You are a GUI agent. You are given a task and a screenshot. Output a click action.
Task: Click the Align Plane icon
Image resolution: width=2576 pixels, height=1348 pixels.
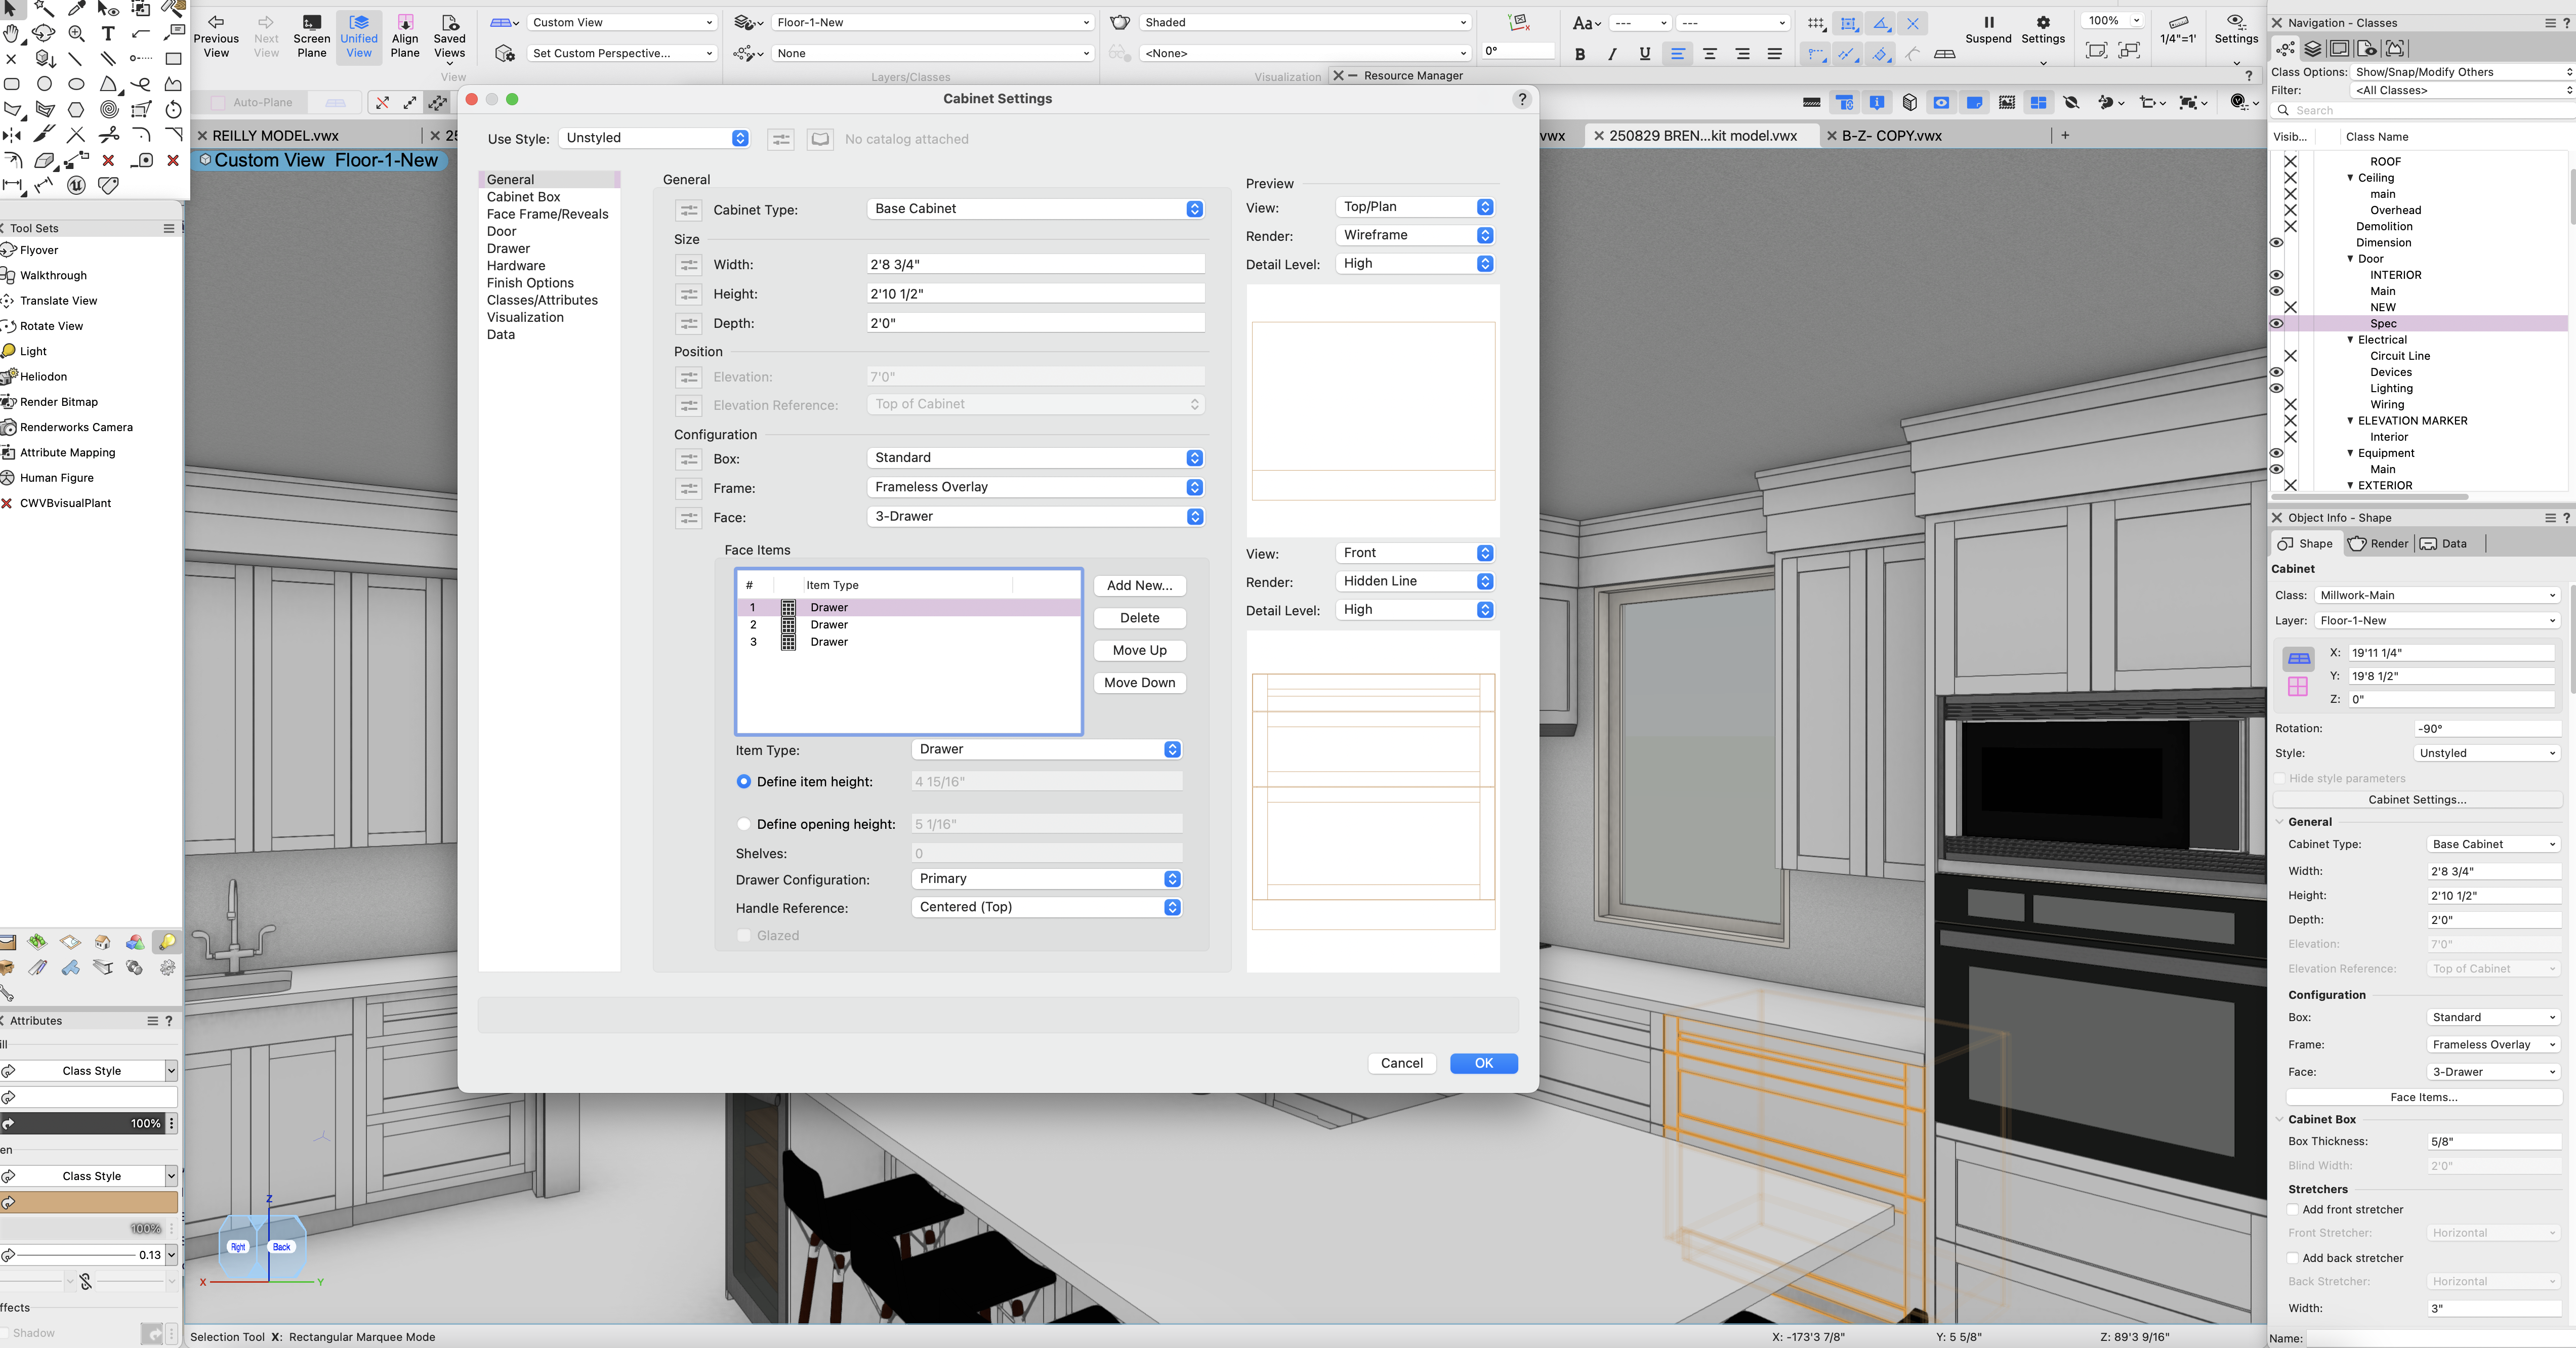click(405, 36)
